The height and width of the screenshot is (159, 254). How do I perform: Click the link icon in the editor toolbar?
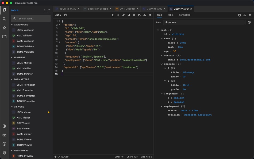point(134,15)
